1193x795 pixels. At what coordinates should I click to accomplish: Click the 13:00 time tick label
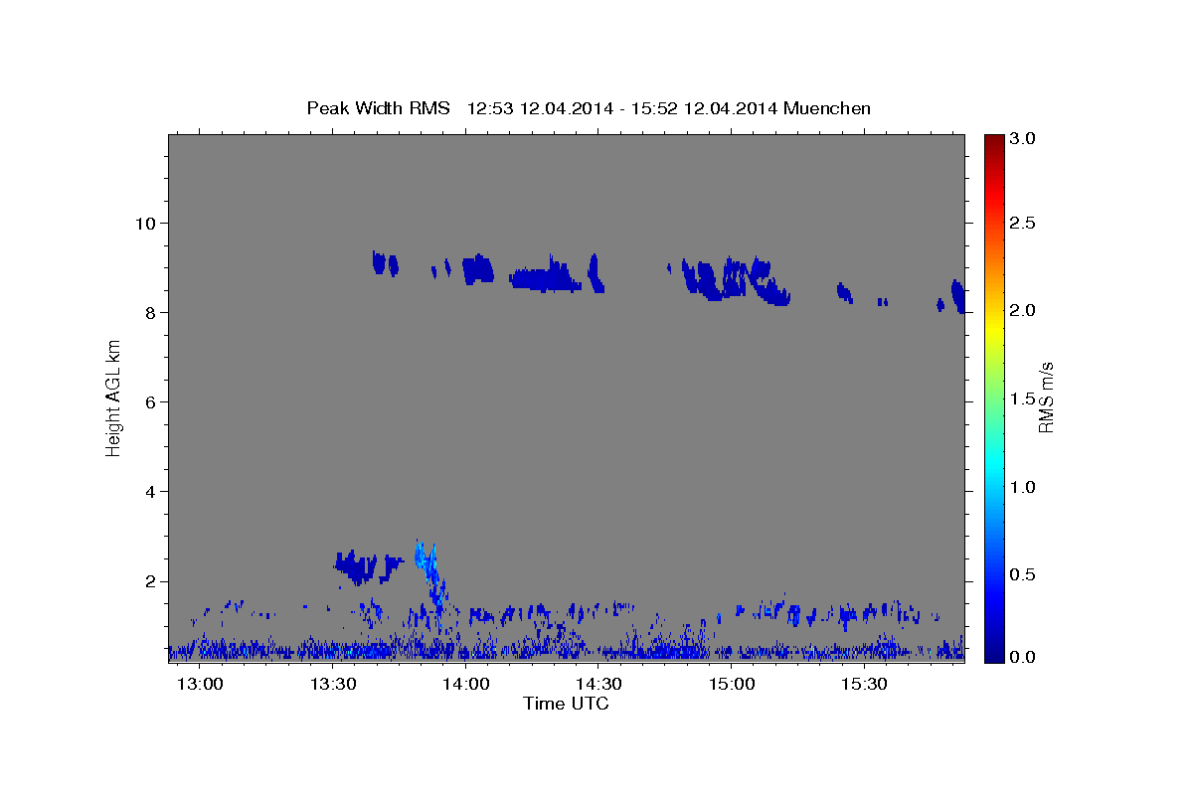[201, 685]
